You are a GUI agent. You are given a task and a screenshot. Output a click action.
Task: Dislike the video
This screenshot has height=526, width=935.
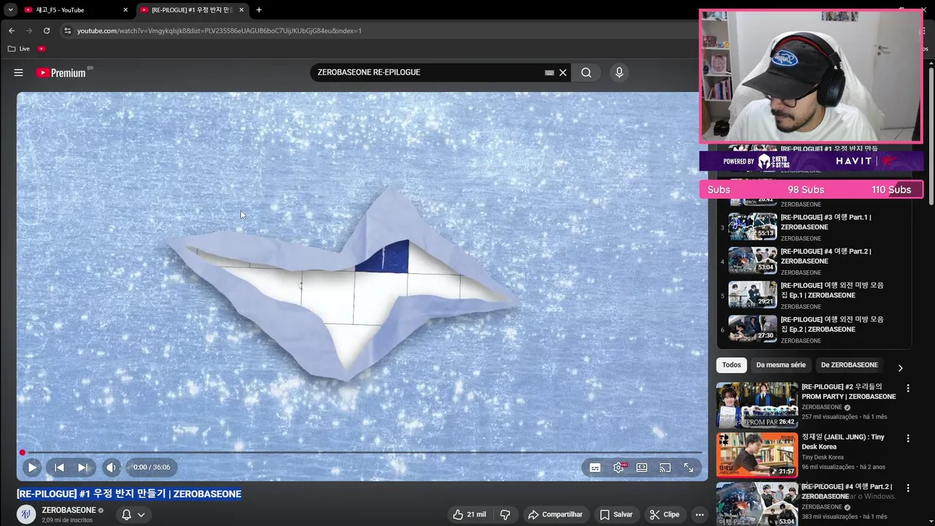pyautogui.click(x=505, y=514)
